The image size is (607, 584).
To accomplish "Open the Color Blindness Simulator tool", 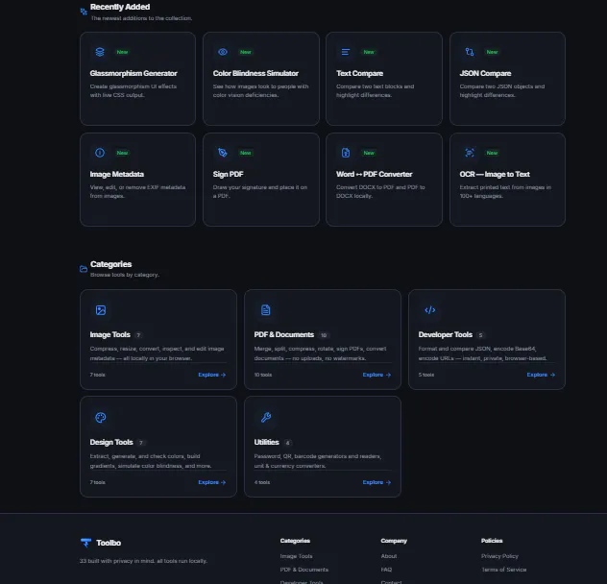I will [261, 79].
